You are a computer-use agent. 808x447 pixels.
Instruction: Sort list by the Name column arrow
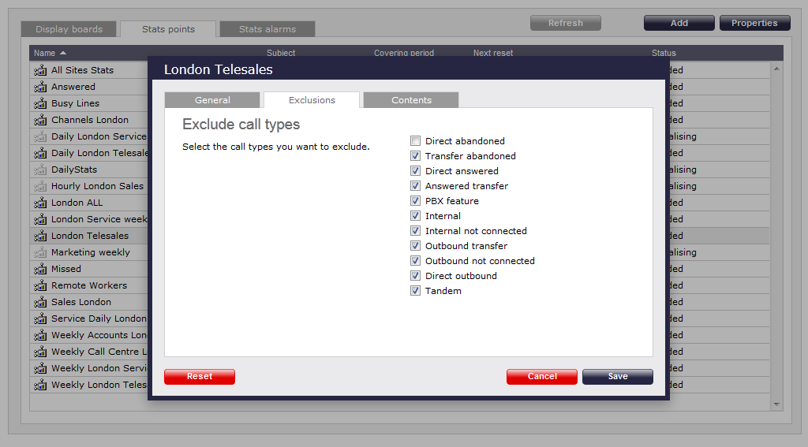[63, 53]
